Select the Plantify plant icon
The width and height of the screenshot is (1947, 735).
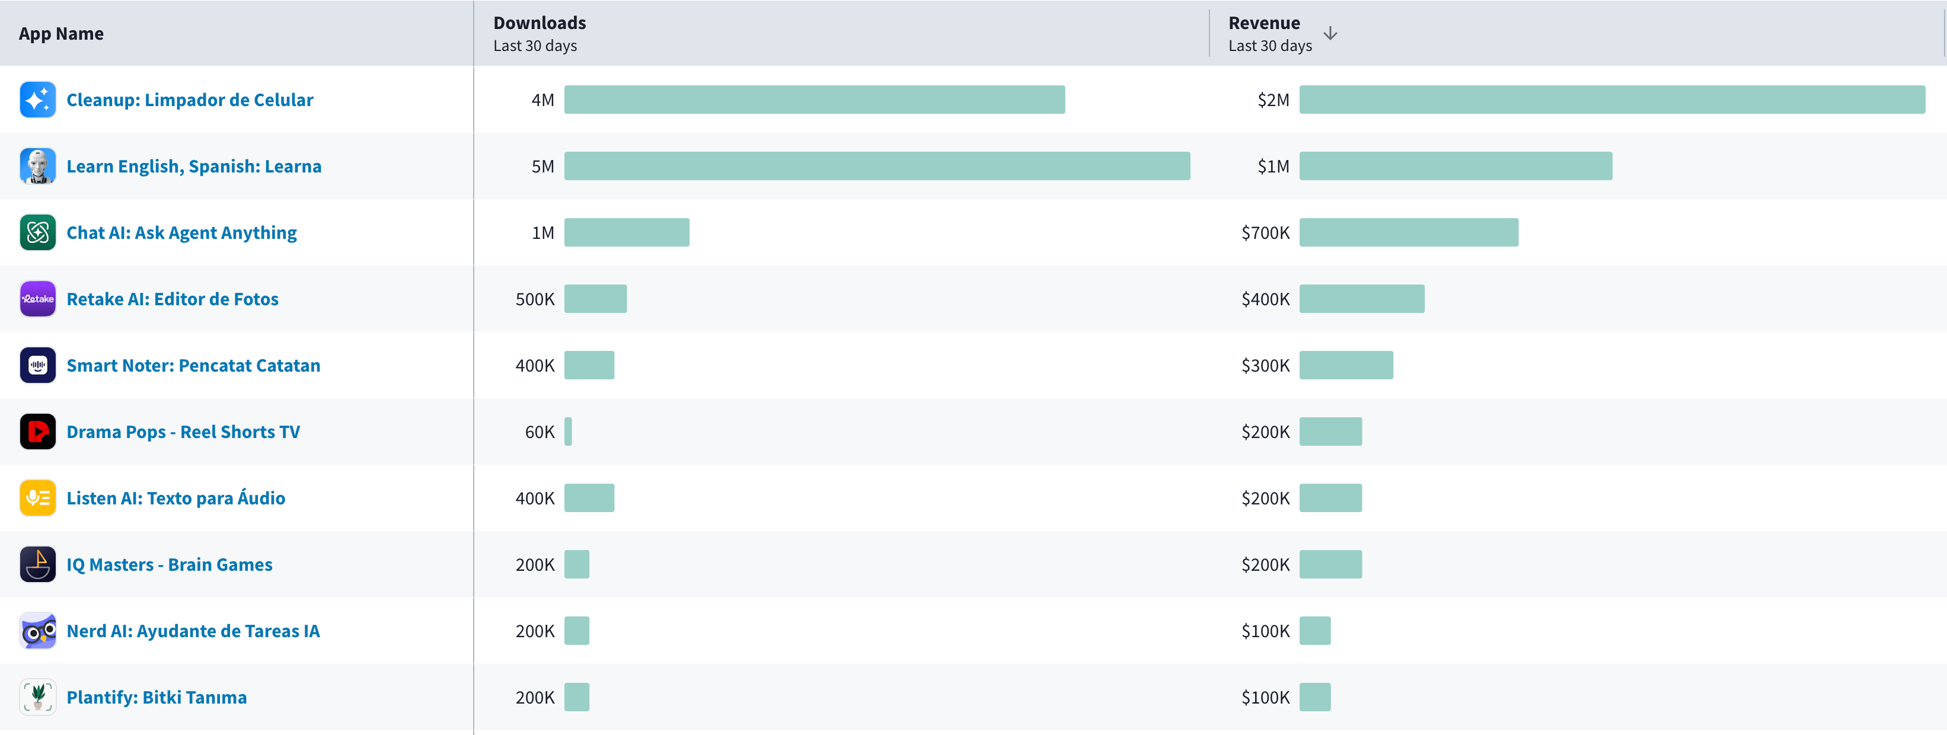point(37,697)
